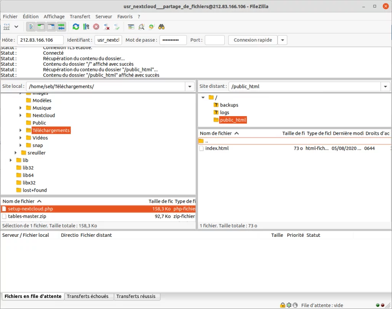Image resolution: width=392 pixels, height=309 pixels.
Task: Sort remote files by Nom de fichier
Action: point(219,133)
